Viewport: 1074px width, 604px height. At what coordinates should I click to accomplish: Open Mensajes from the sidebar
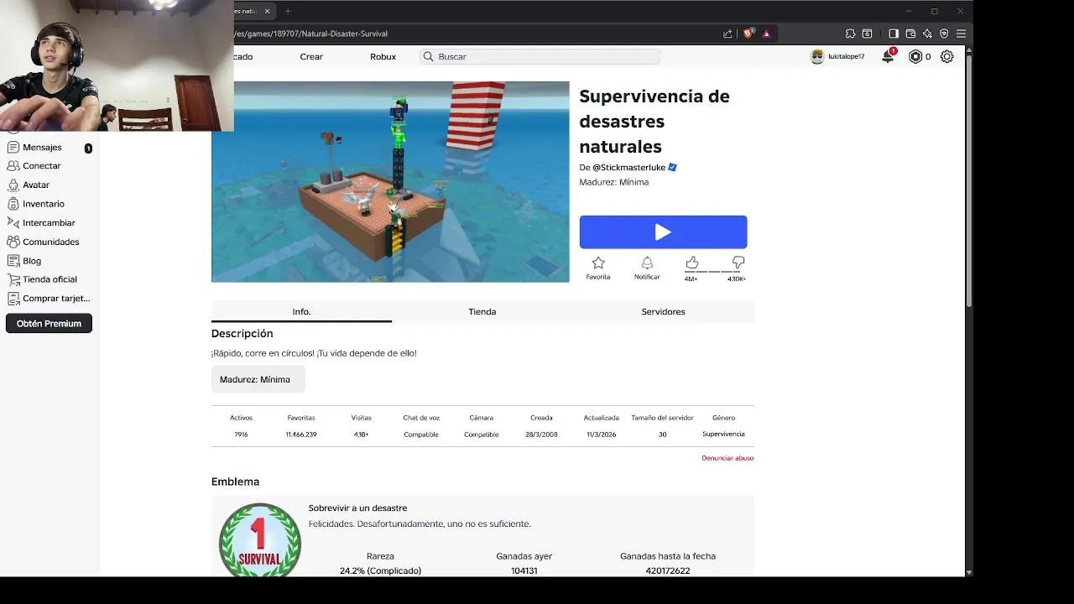point(42,147)
